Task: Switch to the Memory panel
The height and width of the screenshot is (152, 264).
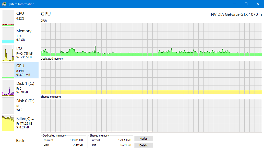Action: click(x=24, y=31)
